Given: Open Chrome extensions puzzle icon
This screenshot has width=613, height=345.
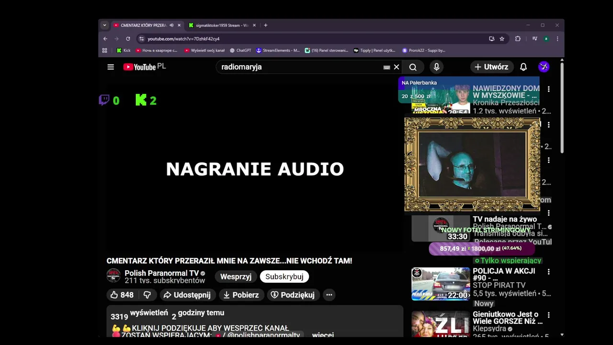Looking at the screenshot, I should [518, 39].
